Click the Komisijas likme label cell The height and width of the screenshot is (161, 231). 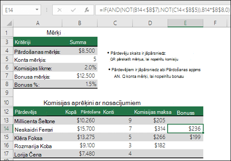coord(38,68)
